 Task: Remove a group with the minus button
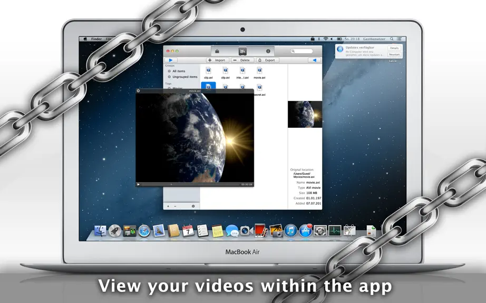coord(175,206)
